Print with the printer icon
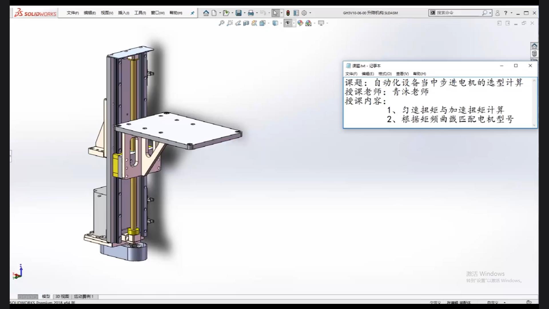The width and height of the screenshot is (549, 309). (251, 13)
